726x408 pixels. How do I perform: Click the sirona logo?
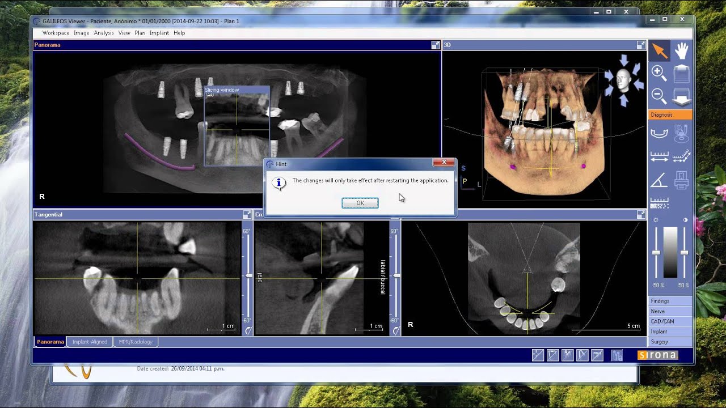click(657, 355)
